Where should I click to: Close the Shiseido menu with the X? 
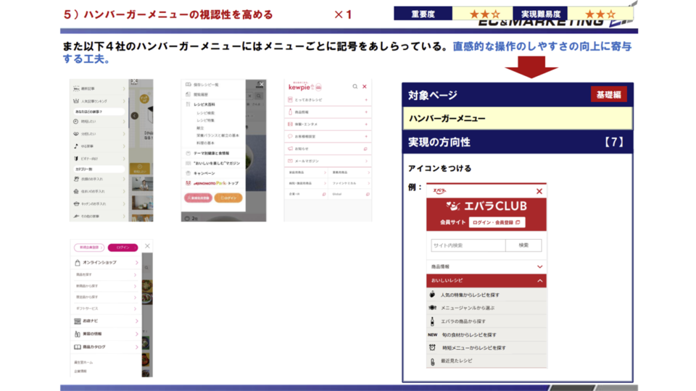click(x=147, y=246)
